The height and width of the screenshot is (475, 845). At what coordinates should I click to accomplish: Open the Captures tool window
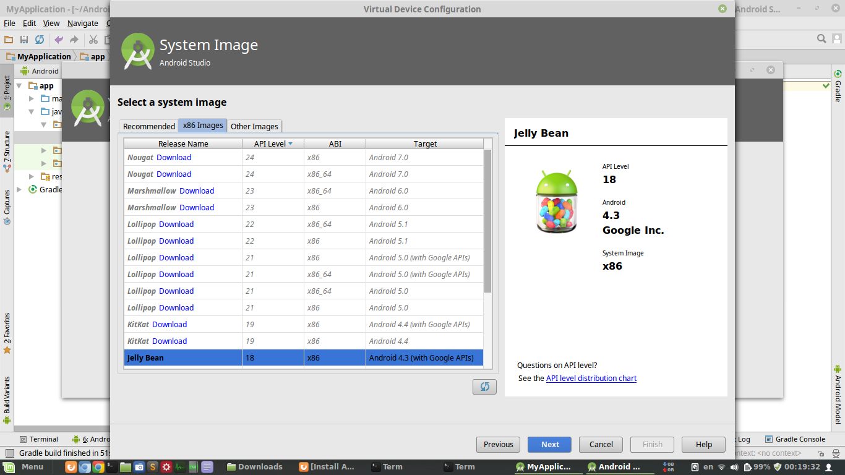[x=7, y=207]
